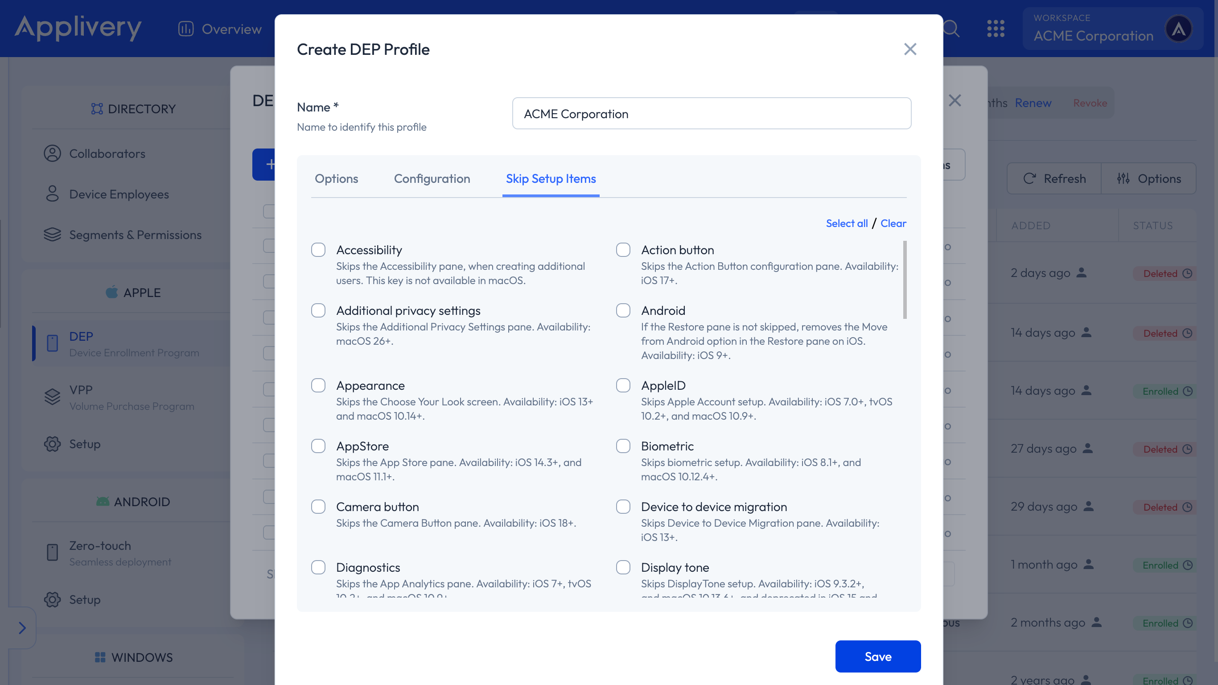Tick the AppleID skip checkbox

(x=623, y=385)
